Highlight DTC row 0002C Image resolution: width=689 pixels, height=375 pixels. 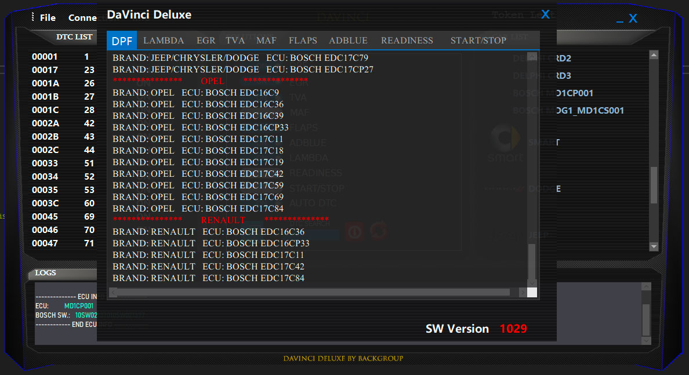(63, 150)
